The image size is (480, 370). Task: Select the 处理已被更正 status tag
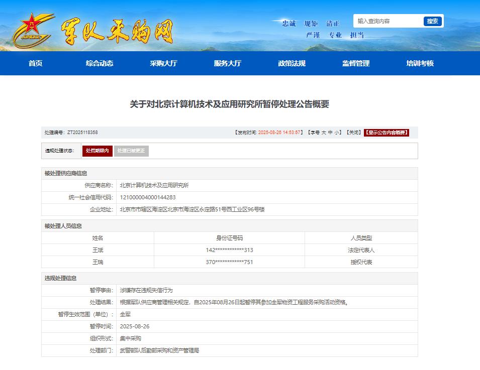tap(131, 151)
